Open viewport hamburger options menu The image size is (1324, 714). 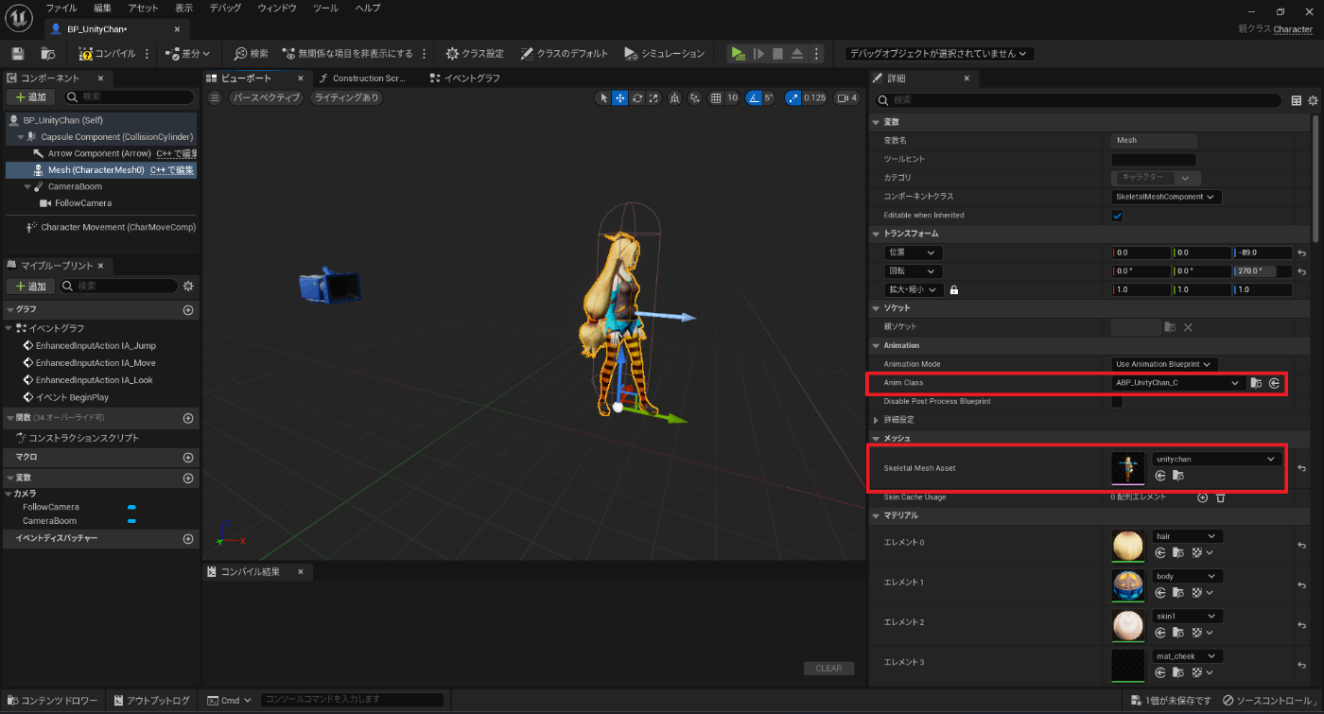tap(215, 97)
